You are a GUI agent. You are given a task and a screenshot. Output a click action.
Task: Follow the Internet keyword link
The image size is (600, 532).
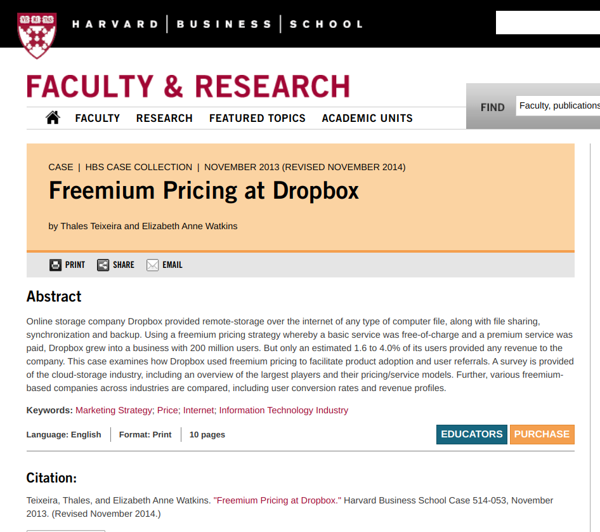coord(199,410)
